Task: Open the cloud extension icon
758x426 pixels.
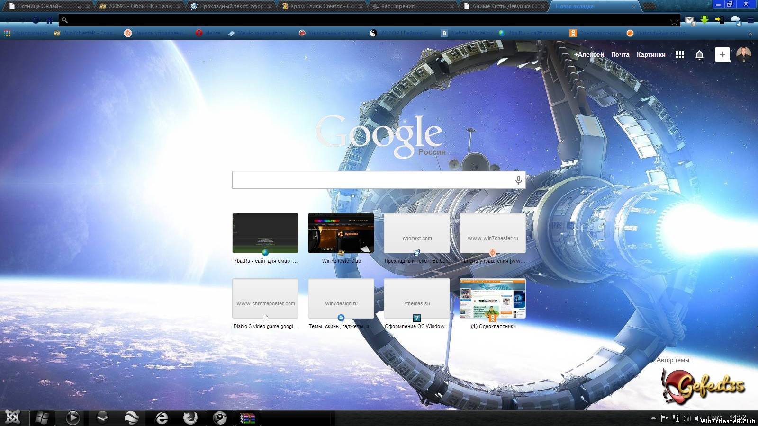Action: (x=735, y=20)
